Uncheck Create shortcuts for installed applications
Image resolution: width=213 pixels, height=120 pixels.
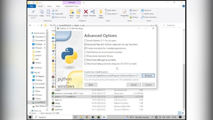coord(85,48)
